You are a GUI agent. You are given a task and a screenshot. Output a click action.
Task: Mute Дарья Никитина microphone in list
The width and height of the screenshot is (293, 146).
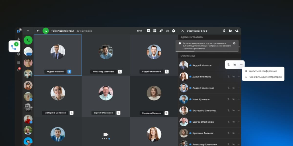point(228,76)
